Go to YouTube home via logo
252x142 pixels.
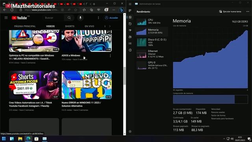19,18
